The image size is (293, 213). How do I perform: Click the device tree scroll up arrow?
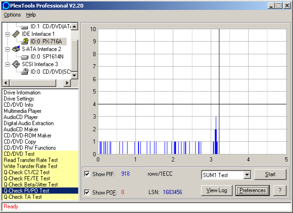click(x=74, y=26)
